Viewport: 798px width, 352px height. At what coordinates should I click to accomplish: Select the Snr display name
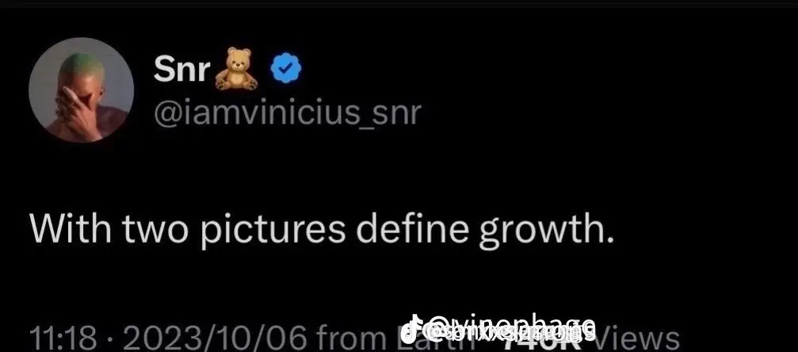click(x=181, y=69)
